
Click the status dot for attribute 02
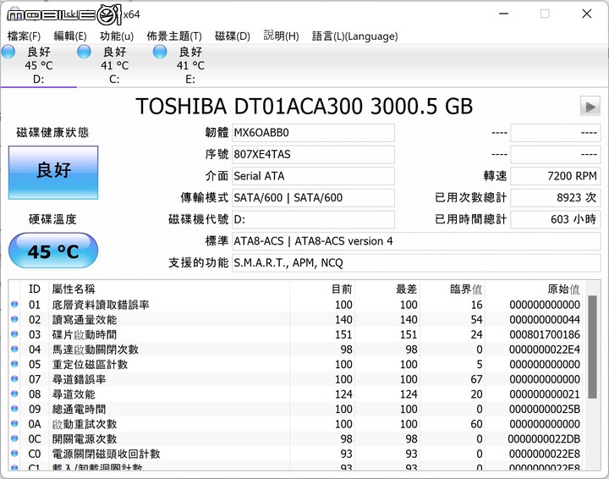coord(14,319)
